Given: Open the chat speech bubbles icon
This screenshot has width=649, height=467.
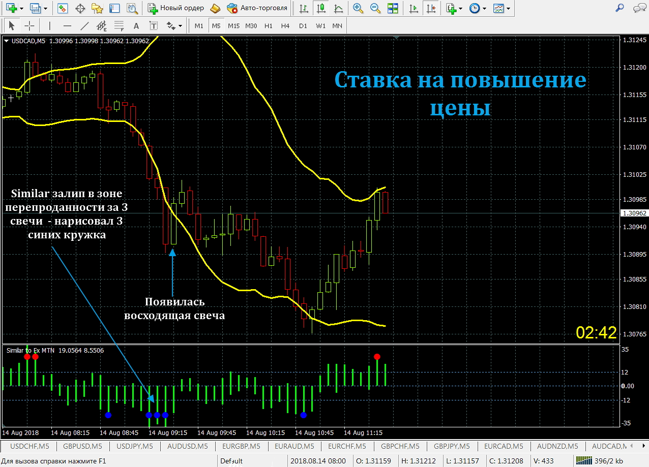Looking at the screenshot, I should pyautogui.click(x=639, y=8).
